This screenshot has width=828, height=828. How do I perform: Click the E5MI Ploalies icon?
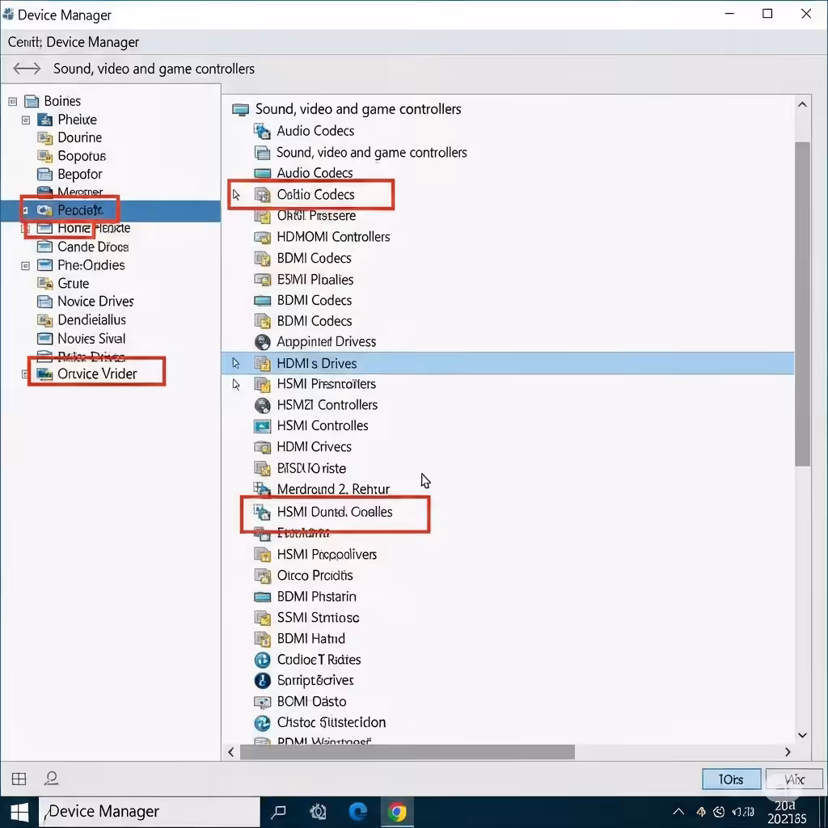pos(262,279)
